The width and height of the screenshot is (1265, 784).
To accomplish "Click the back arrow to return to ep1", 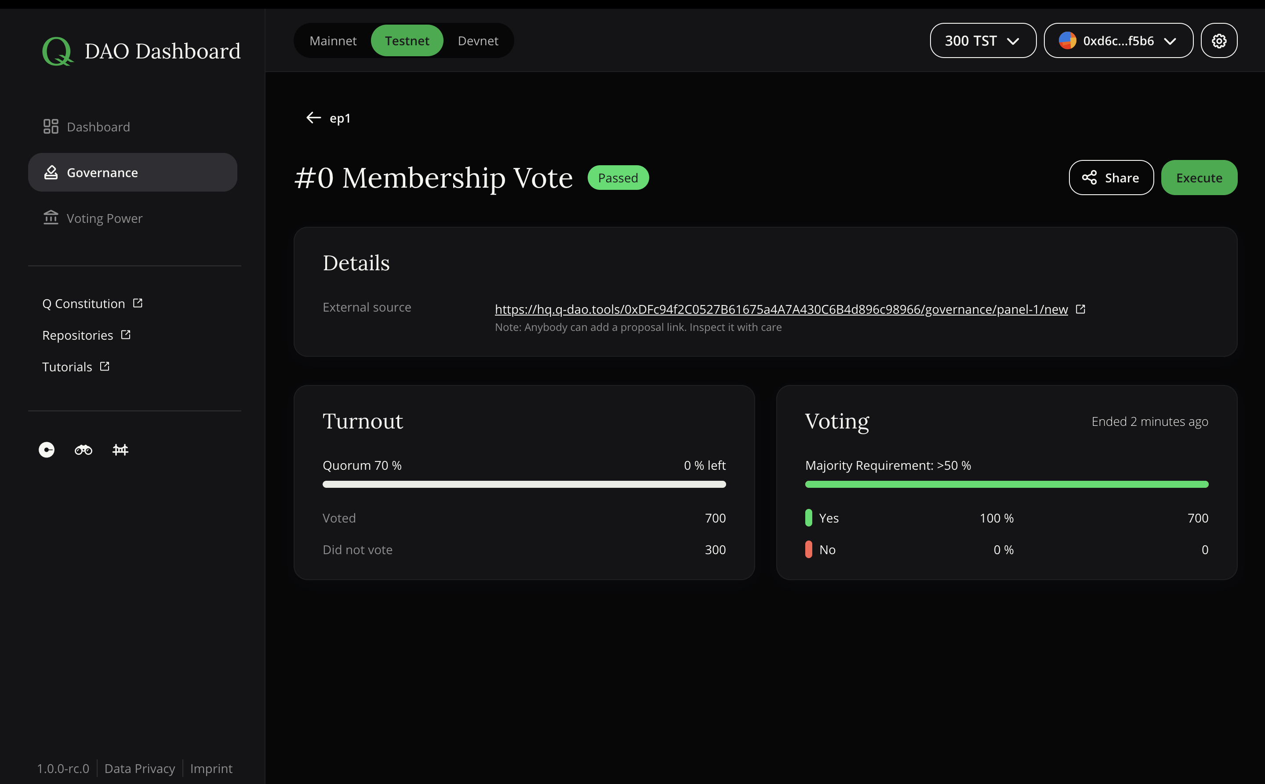I will tap(313, 117).
